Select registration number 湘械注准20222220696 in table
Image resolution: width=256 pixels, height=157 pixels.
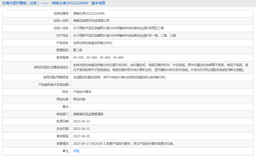pyautogui.click(x=89, y=13)
